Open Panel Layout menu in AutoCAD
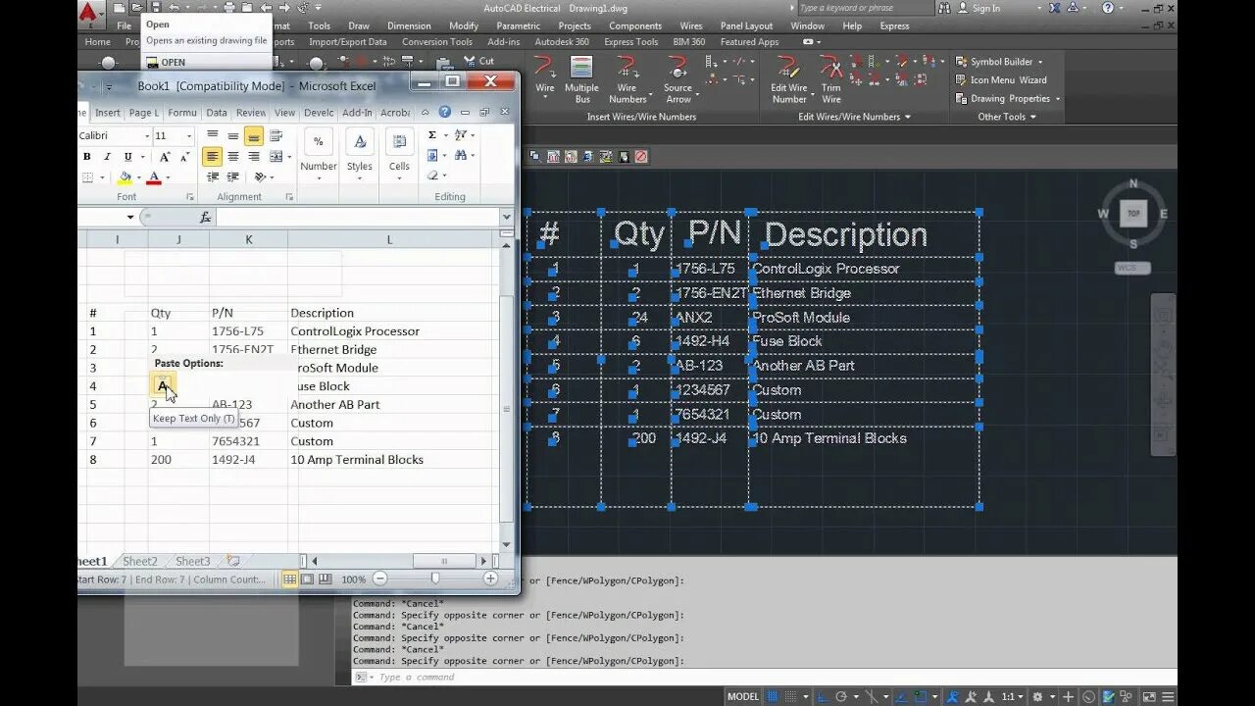This screenshot has height=706, width=1255. pyautogui.click(x=746, y=25)
